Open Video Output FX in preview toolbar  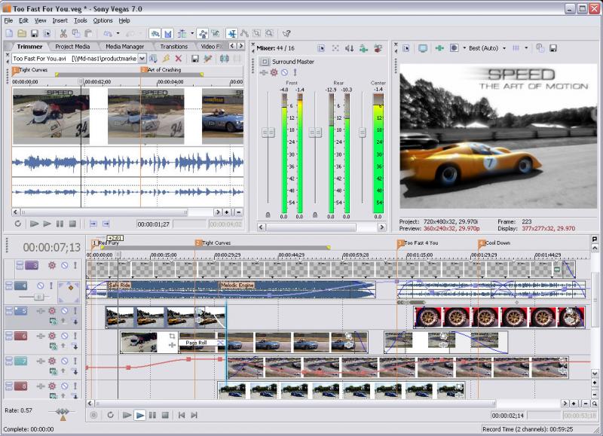click(439, 48)
